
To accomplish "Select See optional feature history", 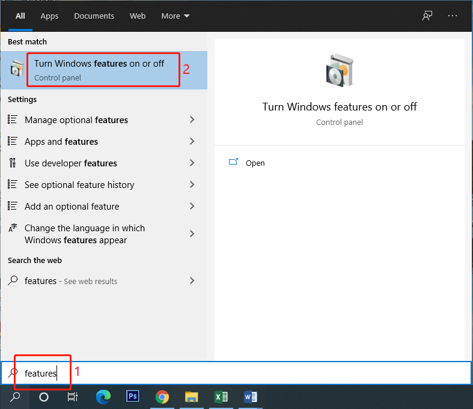I will [104, 185].
